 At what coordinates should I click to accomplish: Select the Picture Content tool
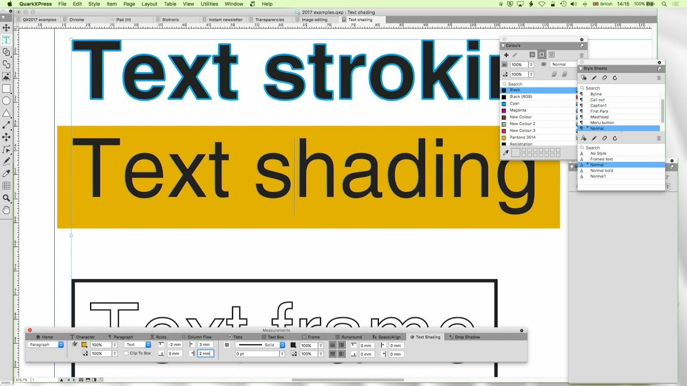[x=6, y=76]
